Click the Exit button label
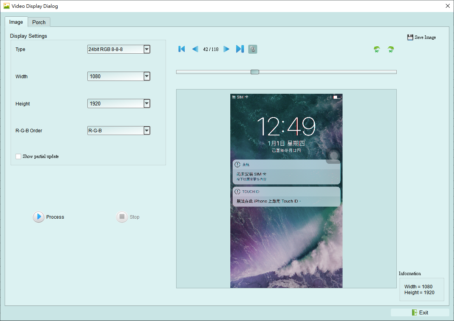This screenshot has height=321, width=454. pyautogui.click(x=424, y=312)
